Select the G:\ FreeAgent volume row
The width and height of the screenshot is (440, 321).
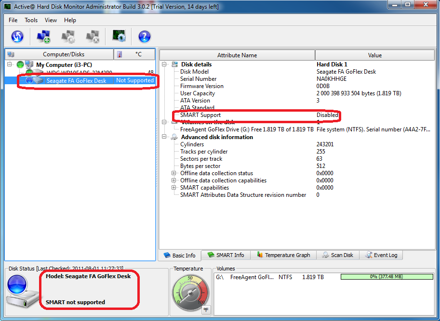point(324,277)
